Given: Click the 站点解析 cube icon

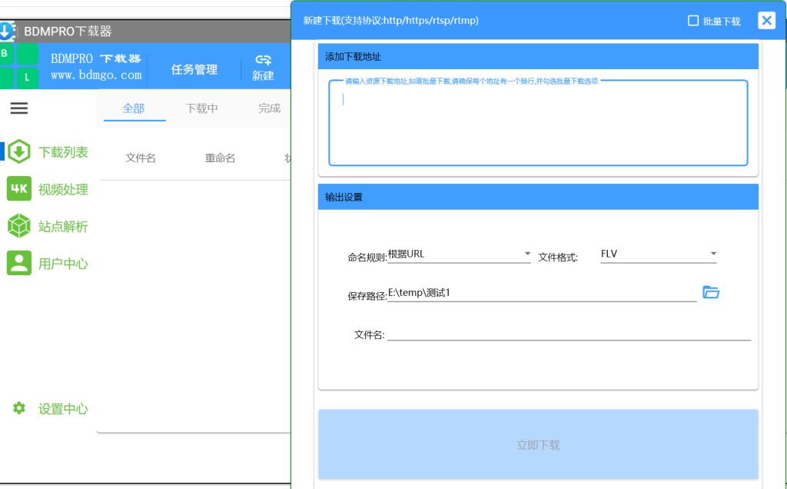Looking at the screenshot, I should [x=19, y=226].
